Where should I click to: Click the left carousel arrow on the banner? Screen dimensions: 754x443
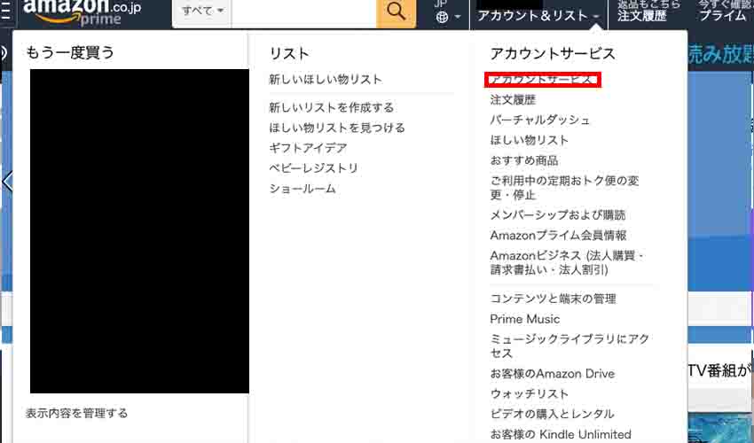7,181
